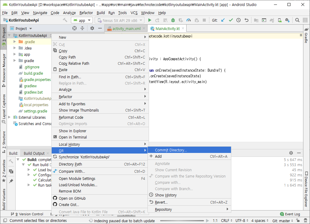Close the activity_main.xml tab

[144, 28]
